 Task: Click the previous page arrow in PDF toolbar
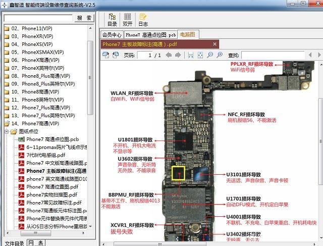(169, 55)
